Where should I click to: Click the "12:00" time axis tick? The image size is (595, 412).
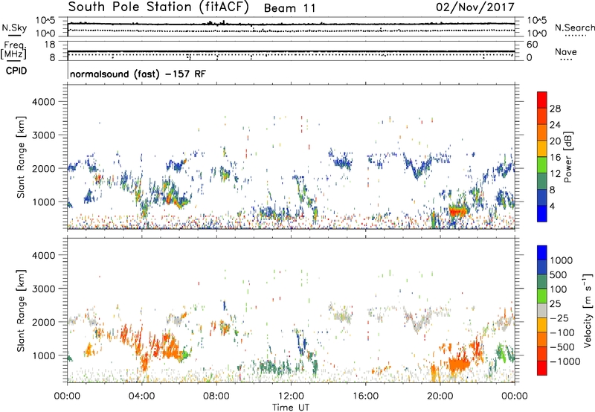291,396
